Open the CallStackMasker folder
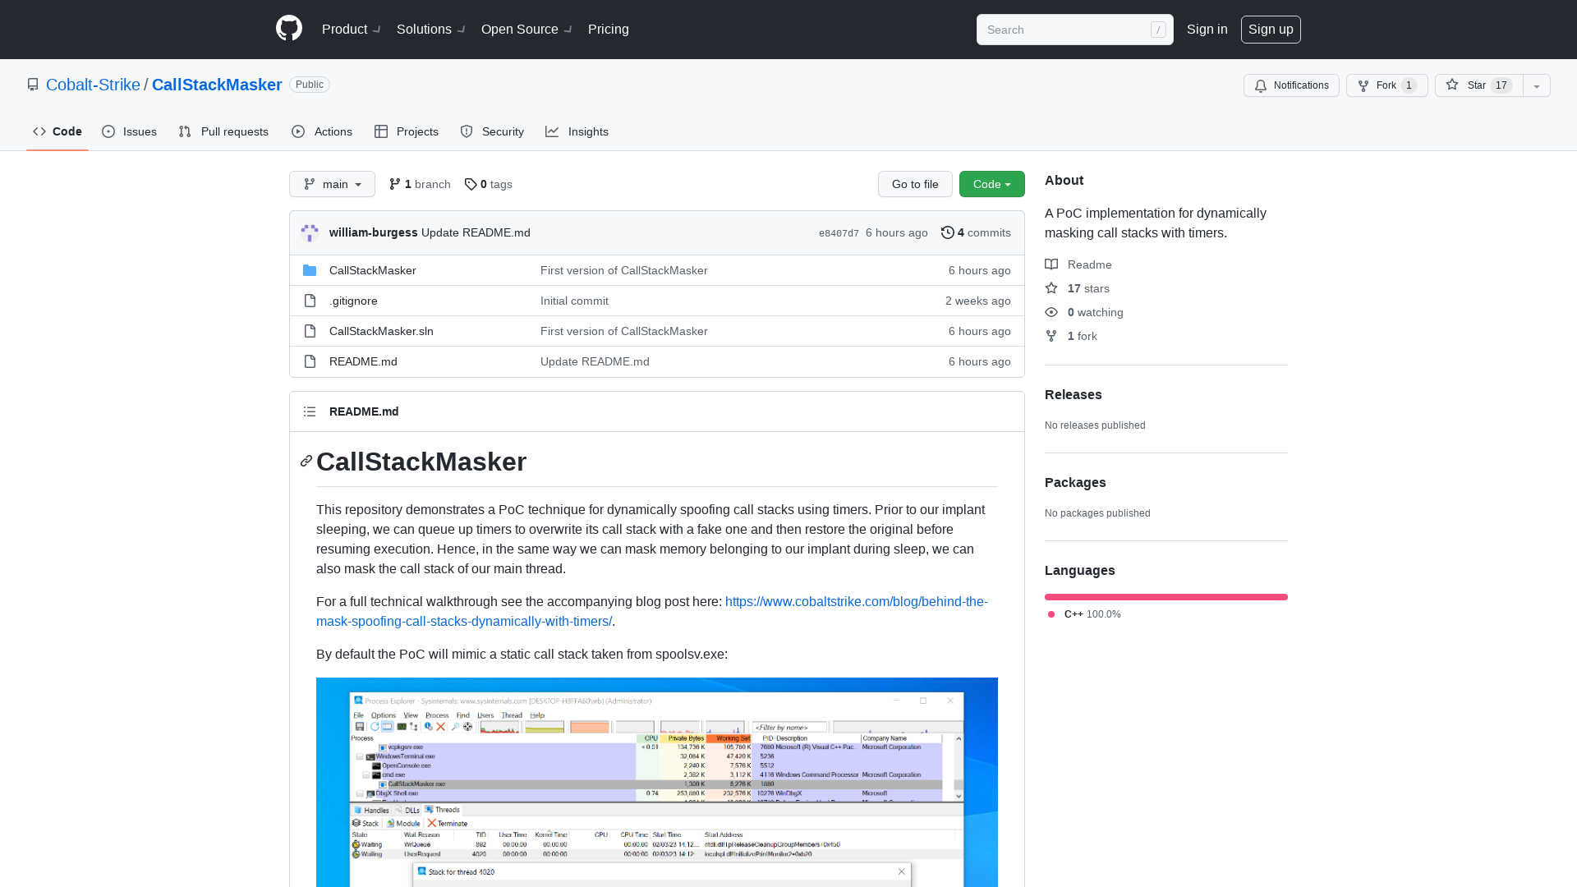The image size is (1577, 887). [373, 270]
